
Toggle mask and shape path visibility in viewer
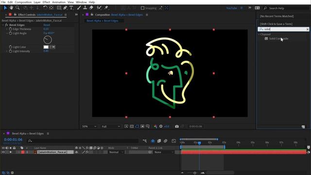[137, 126]
